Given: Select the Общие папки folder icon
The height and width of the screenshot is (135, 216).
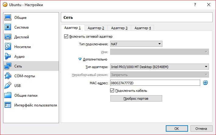Looking at the screenshot, I should (x=8, y=95).
